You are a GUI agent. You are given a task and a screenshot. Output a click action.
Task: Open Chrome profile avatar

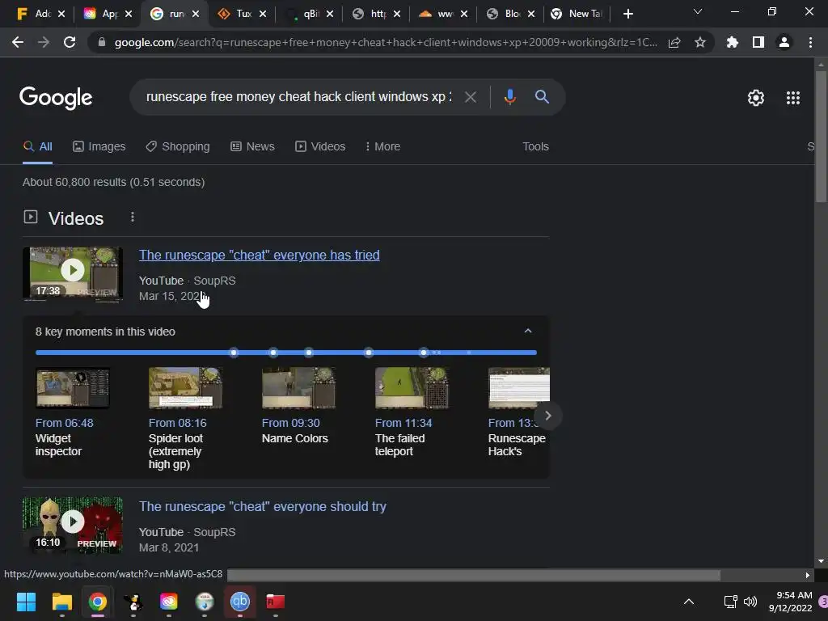(784, 42)
